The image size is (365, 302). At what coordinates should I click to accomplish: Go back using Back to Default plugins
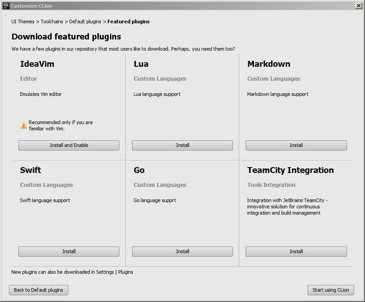tap(38, 290)
